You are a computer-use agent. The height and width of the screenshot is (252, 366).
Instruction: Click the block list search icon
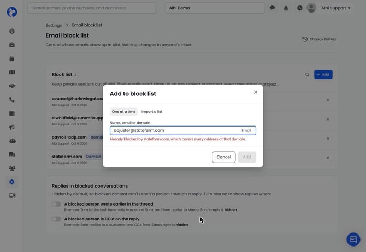point(307,75)
